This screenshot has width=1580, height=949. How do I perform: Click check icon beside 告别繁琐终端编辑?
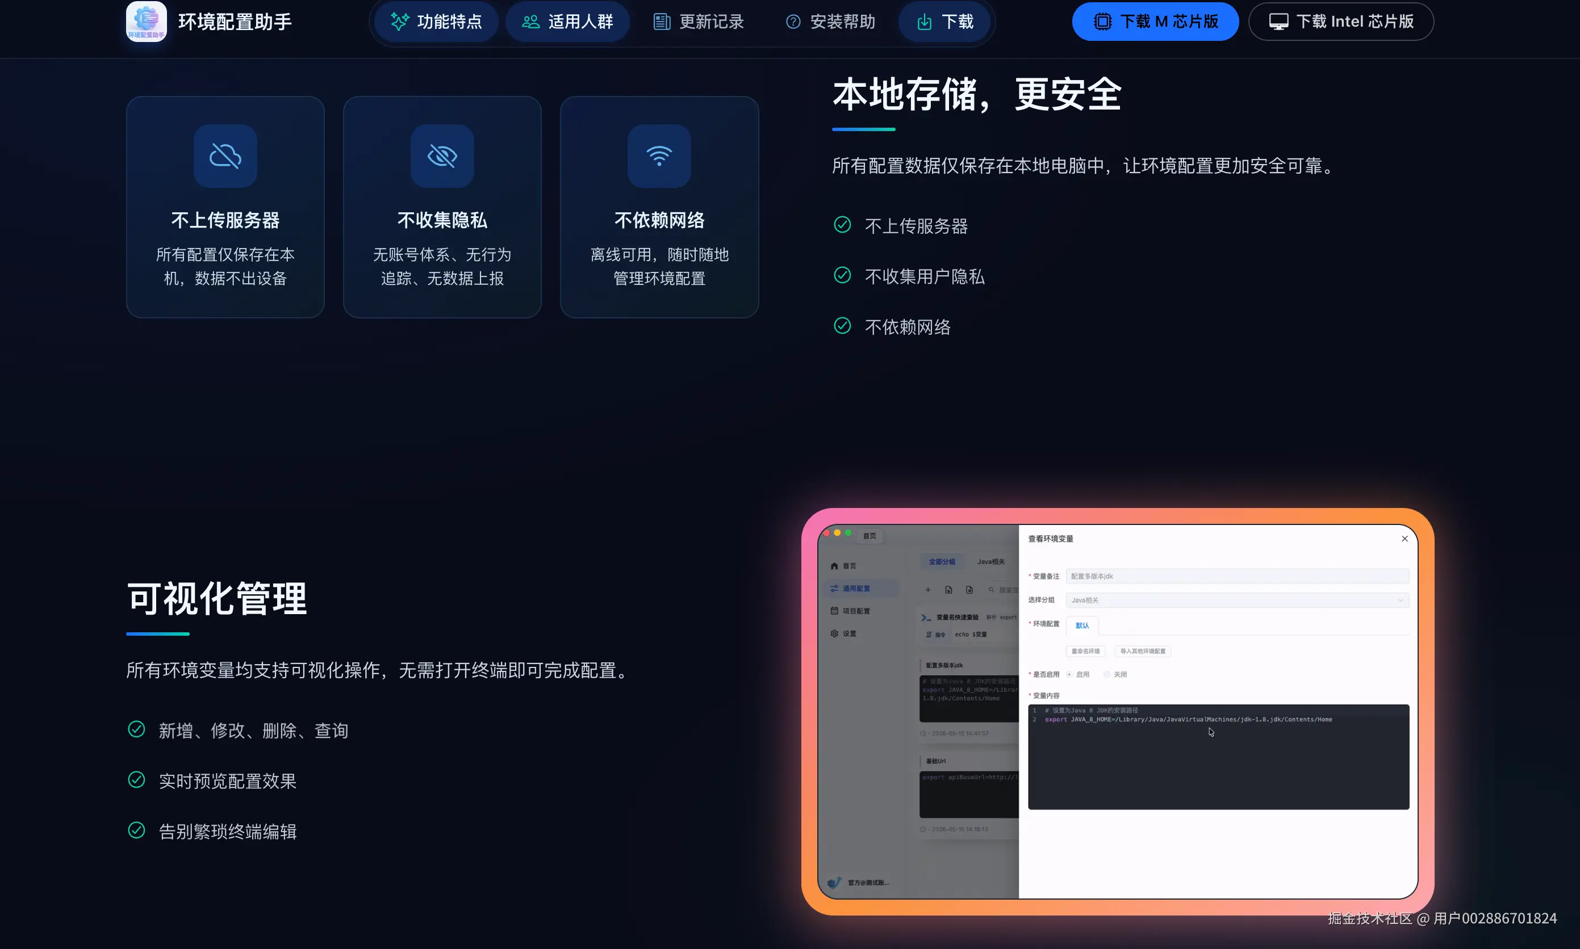coord(136,831)
